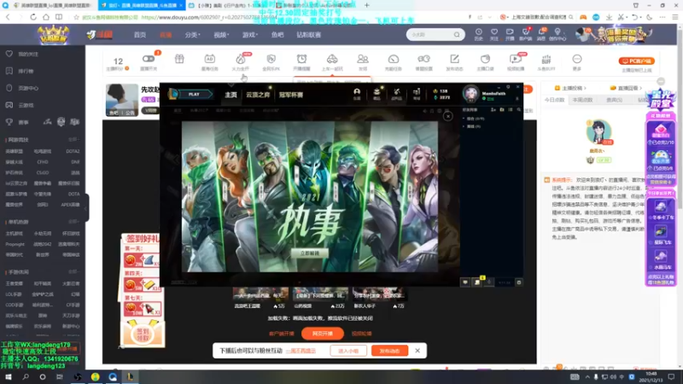This screenshot has width=683, height=384.
Task: Open the store icon in League client
Action: 417,94
